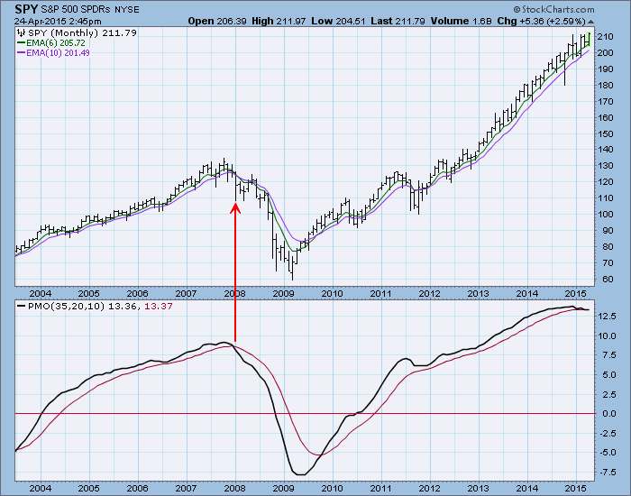The image size is (631, 496).
Task: Select the 'SPY (Monthly) 211.79' legend entry
Action: 82,33
